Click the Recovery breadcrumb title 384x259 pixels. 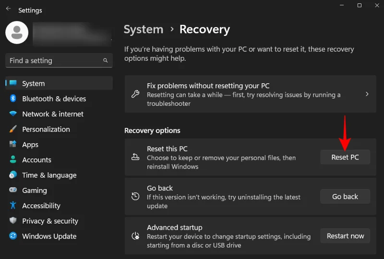(205, 29)
